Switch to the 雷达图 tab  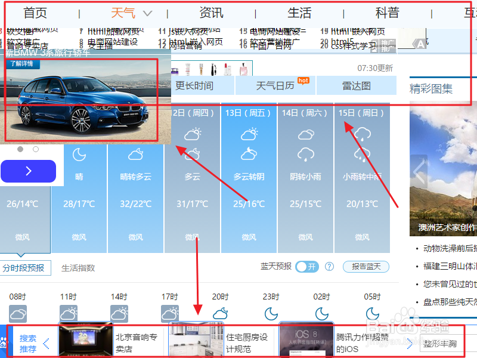click(x=357, y=85)
